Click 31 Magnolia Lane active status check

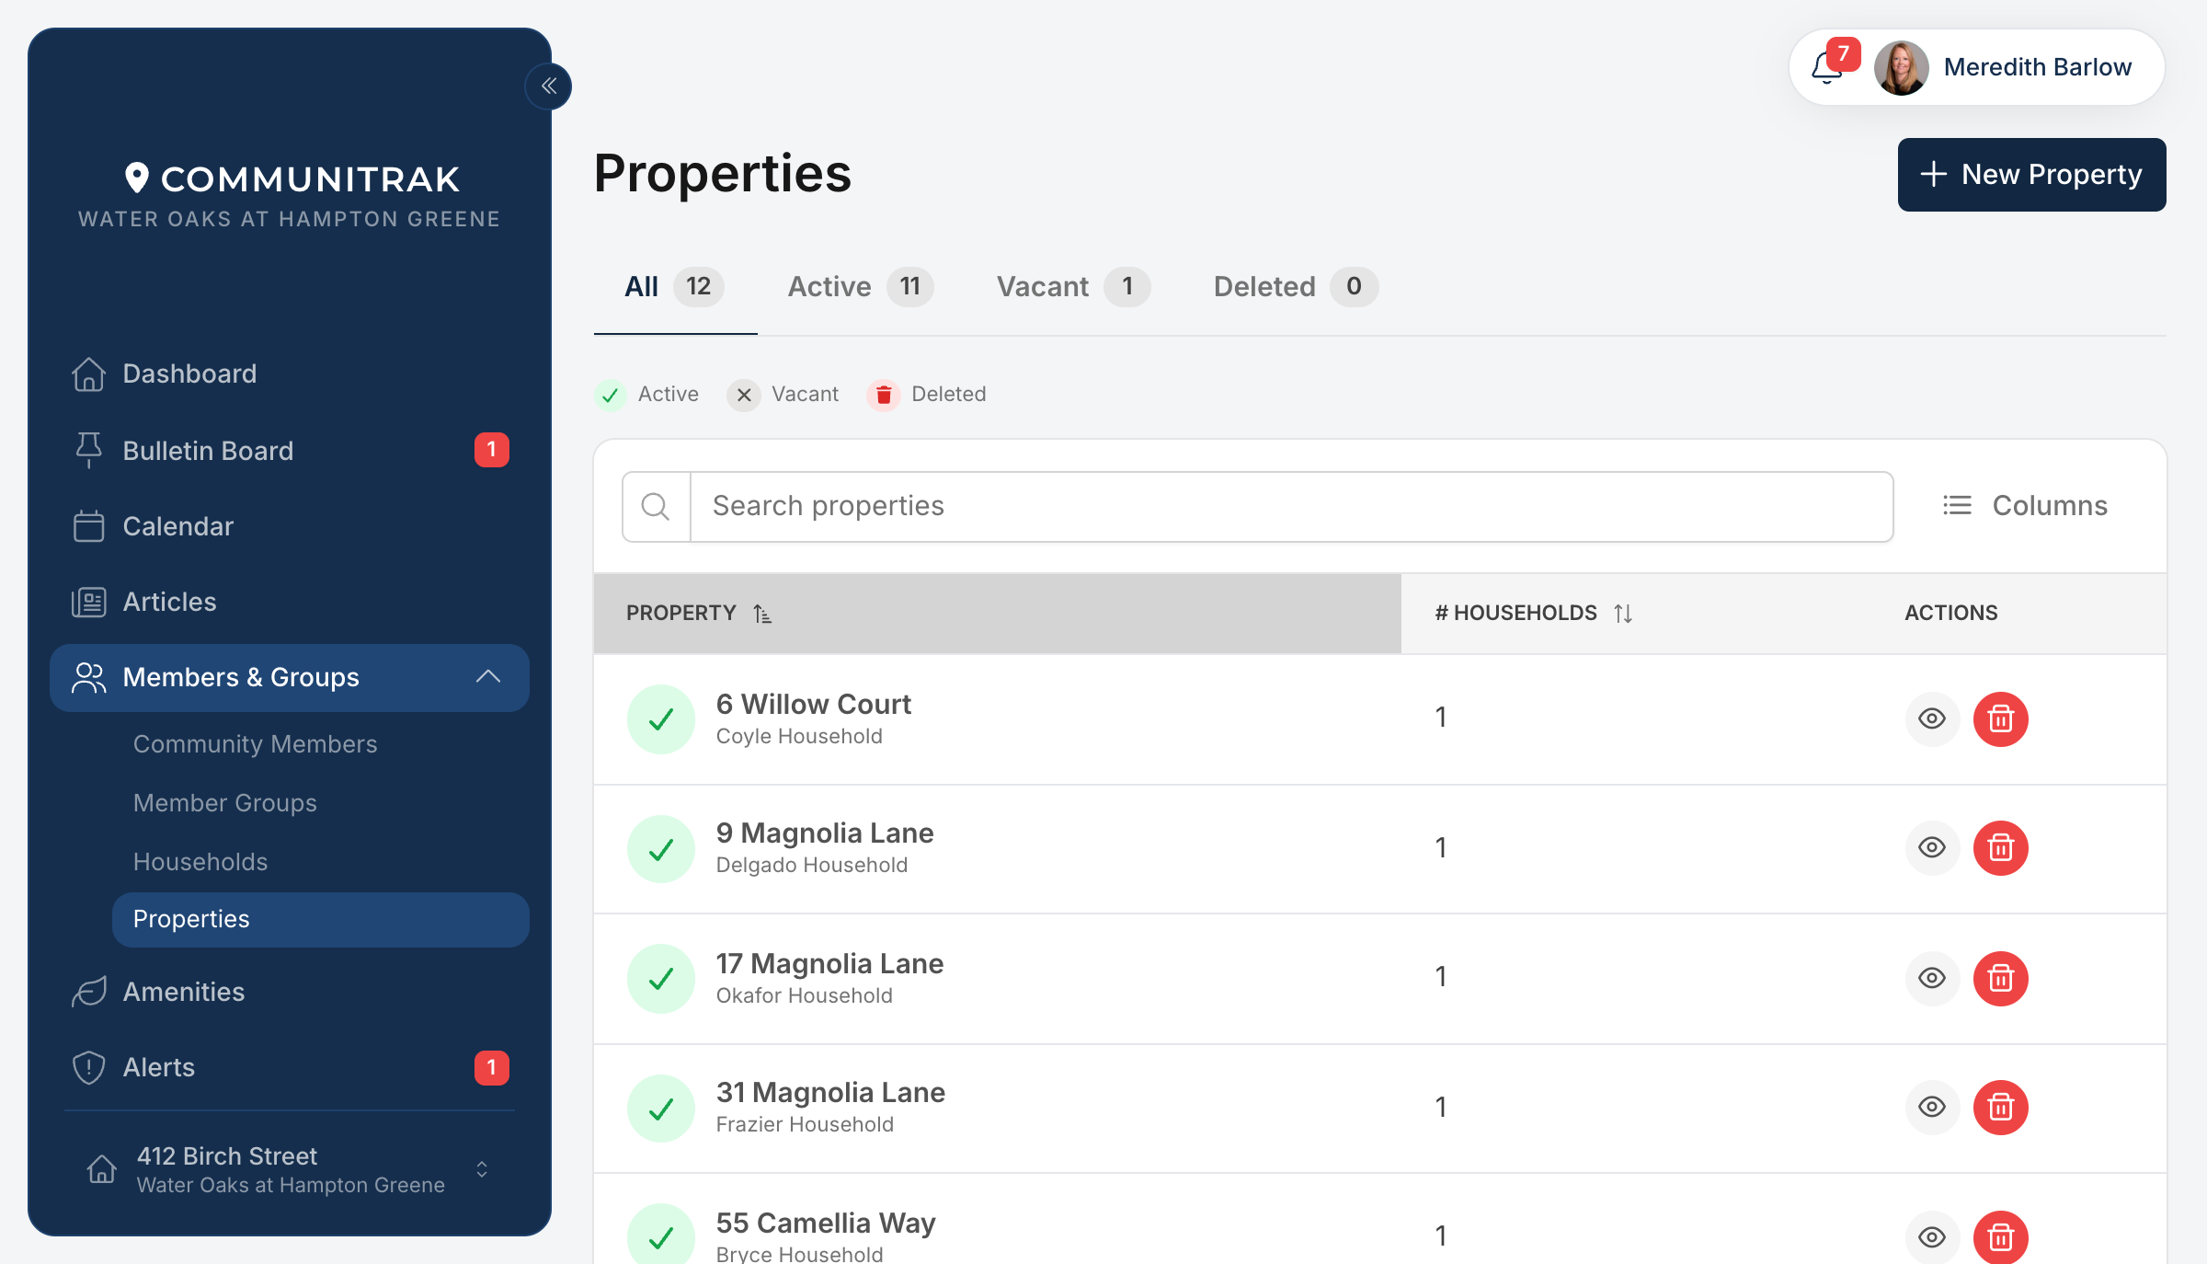click(x=661, y=1109)
